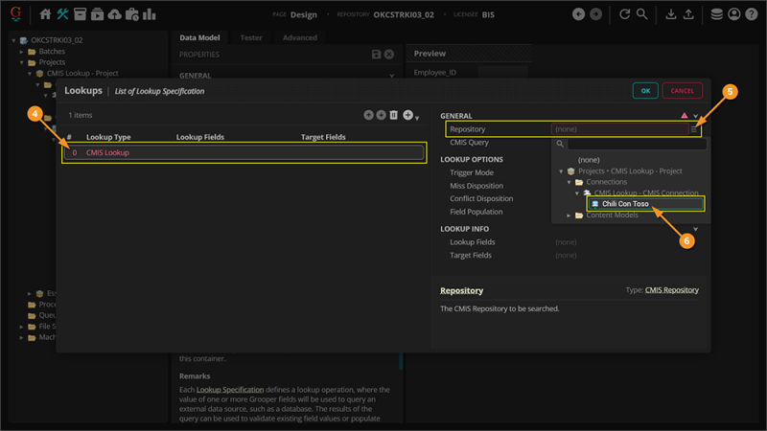Open the Design tools wrench icon
Image resolution: width=767 pixels, height=431 pixels.
click(x=63, y=14)
